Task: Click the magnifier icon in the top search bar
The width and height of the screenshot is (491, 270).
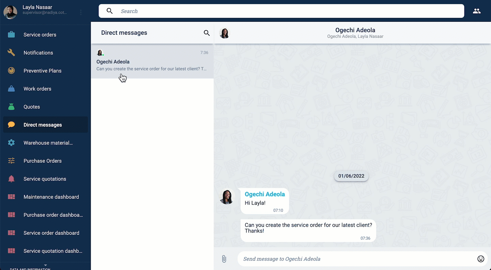Action: 109,11
